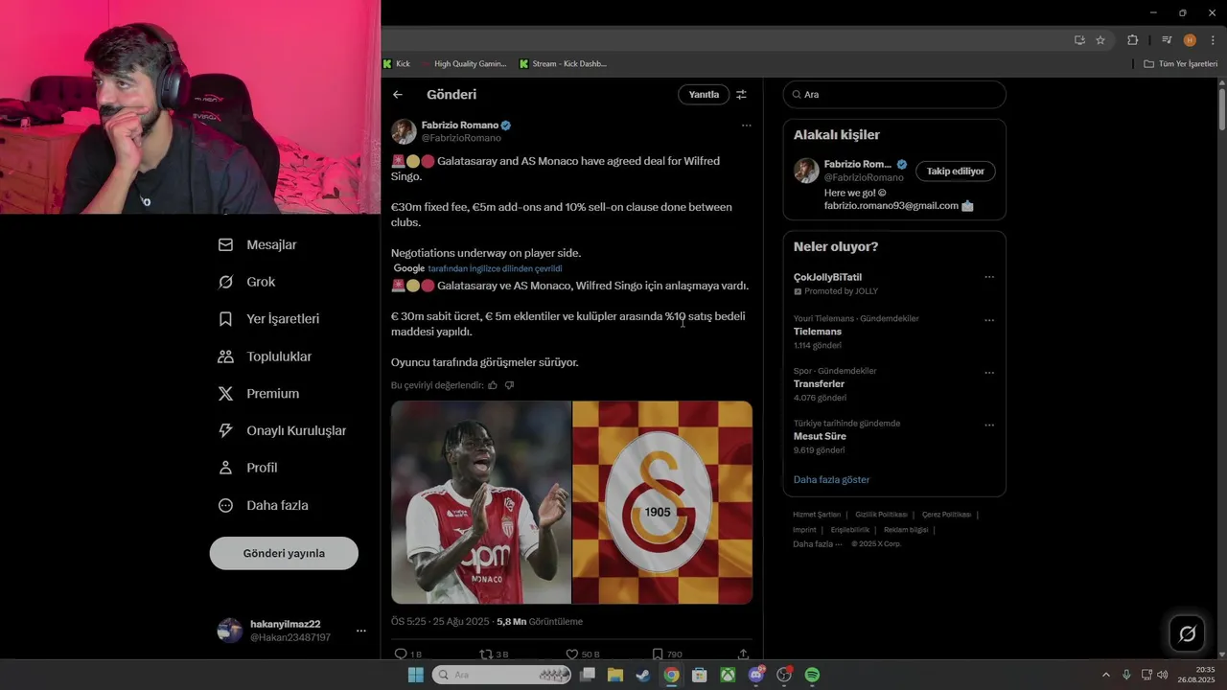Click Daha fazla göster under trends
The image size is (1227, 690).
tap(831, 479)
